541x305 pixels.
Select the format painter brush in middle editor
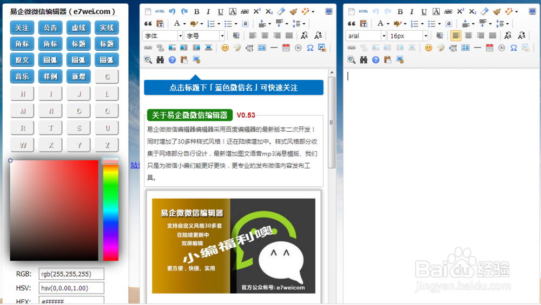(293, 11)
